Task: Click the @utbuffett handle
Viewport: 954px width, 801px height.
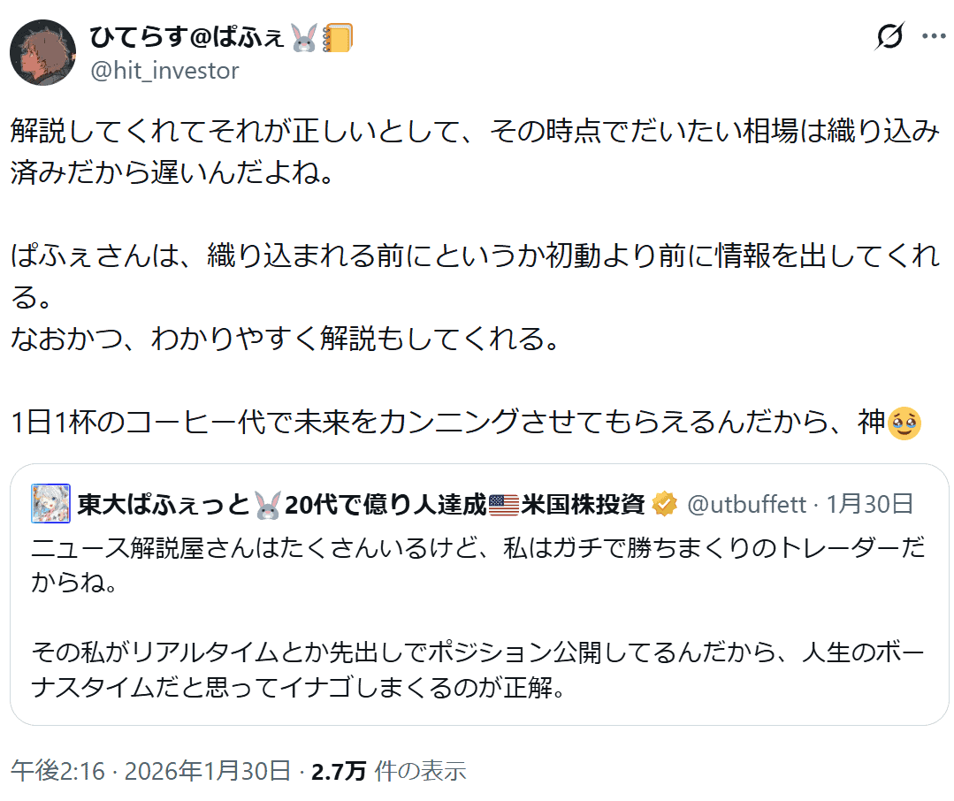Action: tap(745, 505)
